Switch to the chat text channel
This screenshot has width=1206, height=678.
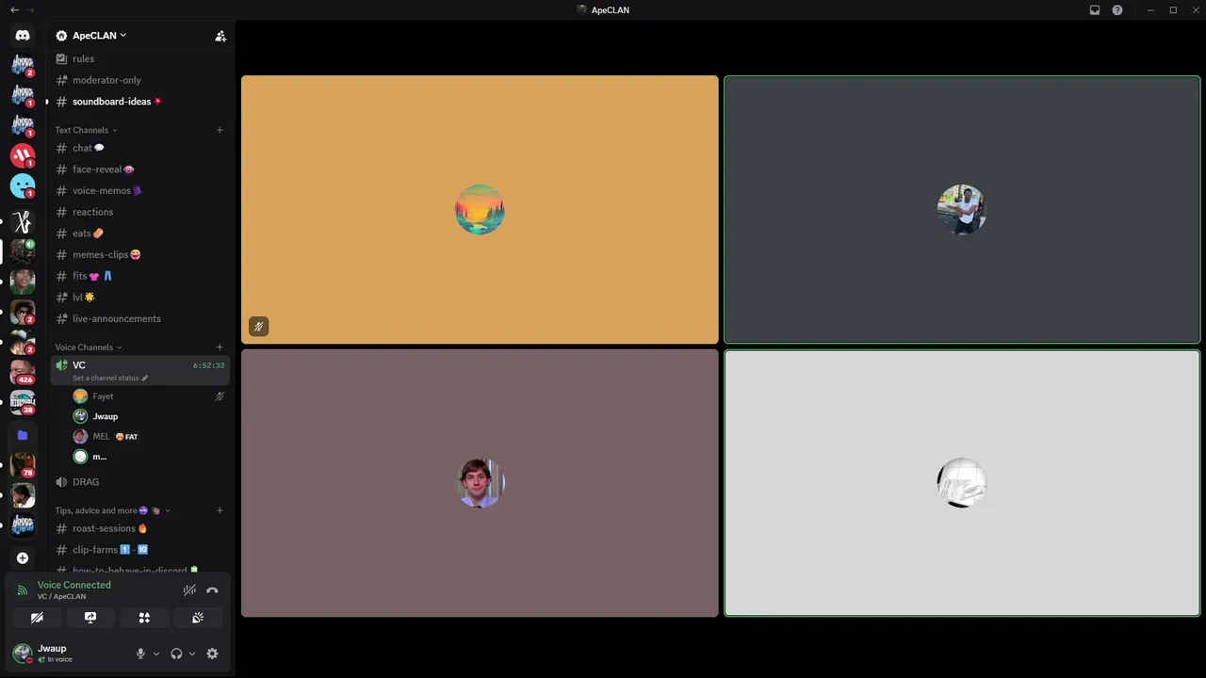coord(139,148)
